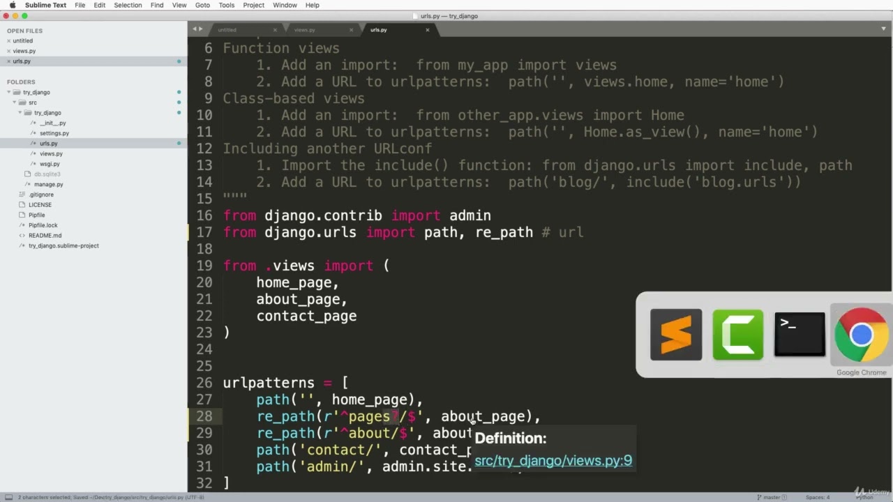893x502 pixels.
Task: Close the untitled tab
Action: (x=275, y=30)
